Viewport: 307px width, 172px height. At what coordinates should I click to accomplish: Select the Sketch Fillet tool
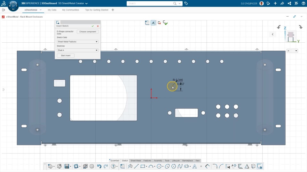pos(215,166)
